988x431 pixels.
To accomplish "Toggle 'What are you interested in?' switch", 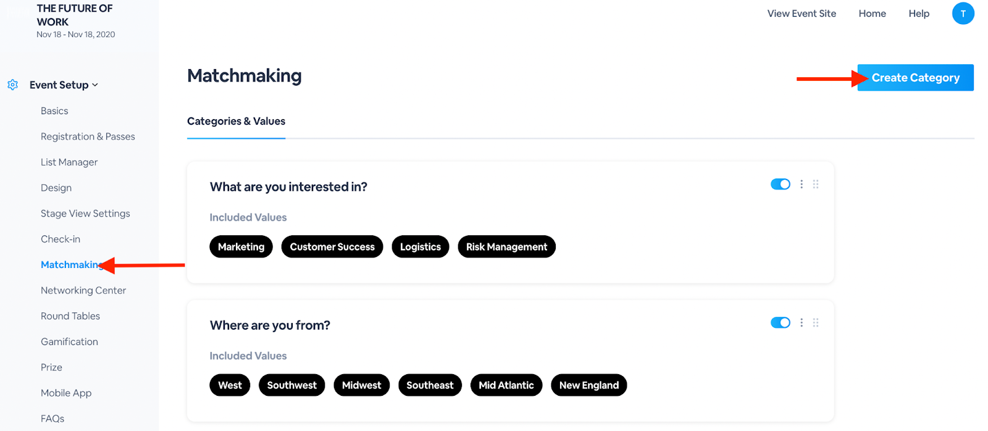I will (x=781, y=184).
